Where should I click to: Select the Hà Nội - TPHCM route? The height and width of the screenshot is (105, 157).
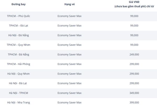(19, 93)
